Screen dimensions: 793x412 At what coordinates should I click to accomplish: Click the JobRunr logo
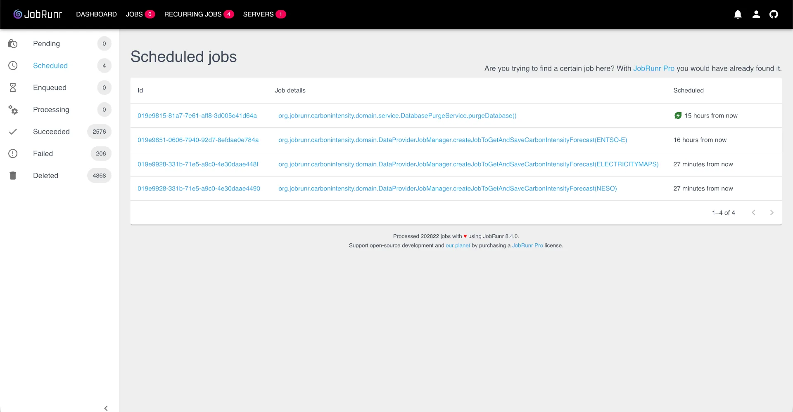38,14
